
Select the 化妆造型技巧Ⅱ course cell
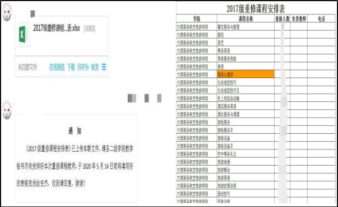click(x=245, y=90)
